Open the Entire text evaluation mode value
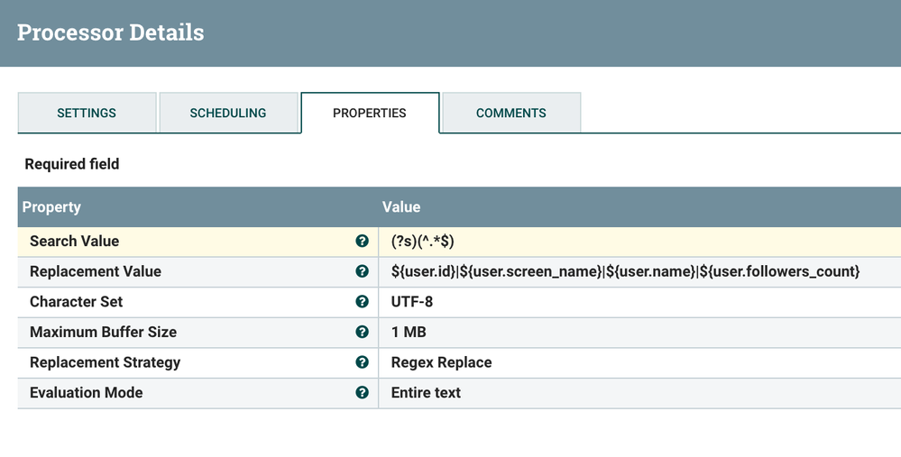The height and width of the screenshot is (457, 901). coord(426,393)
